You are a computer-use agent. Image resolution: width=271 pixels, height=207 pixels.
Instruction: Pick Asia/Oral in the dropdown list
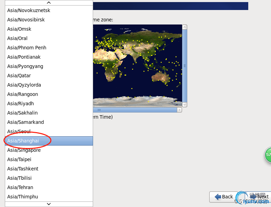[49, 38]
